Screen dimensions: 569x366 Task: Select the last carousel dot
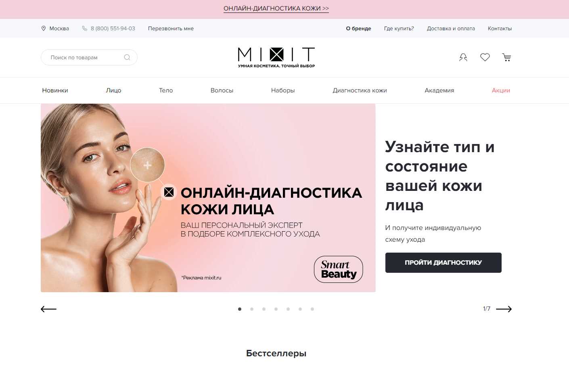[x=312, y=309]
